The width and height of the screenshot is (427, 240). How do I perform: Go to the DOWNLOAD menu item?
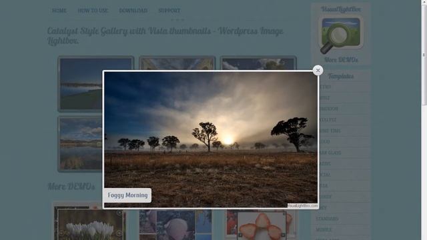(x=133, y=11)
